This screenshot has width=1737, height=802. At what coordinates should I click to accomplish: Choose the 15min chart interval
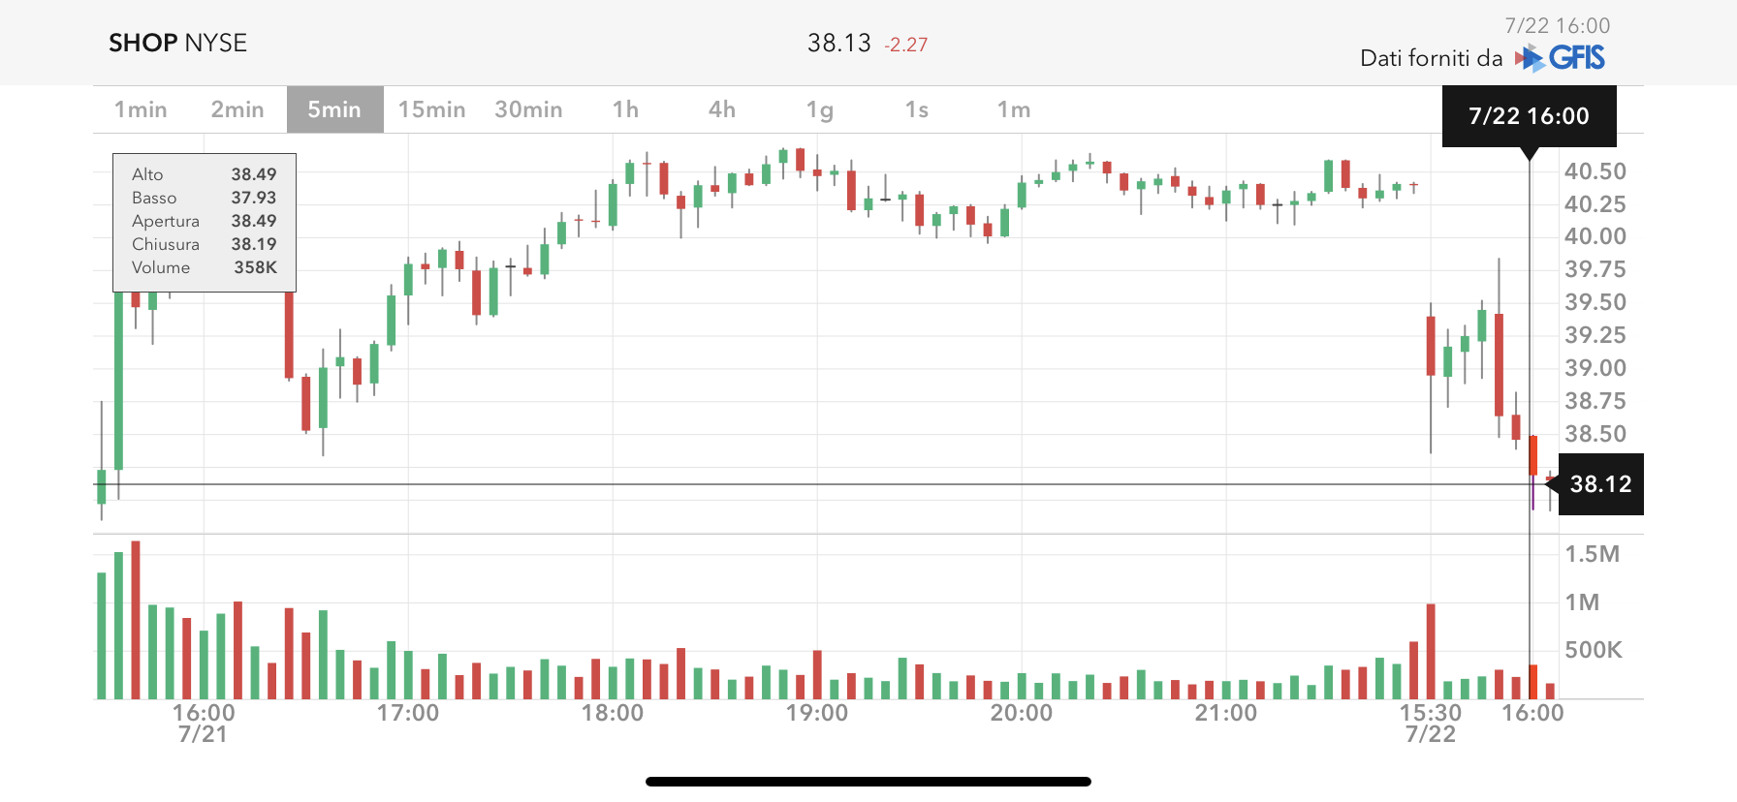pyautogui.click(x=431, y=109)
